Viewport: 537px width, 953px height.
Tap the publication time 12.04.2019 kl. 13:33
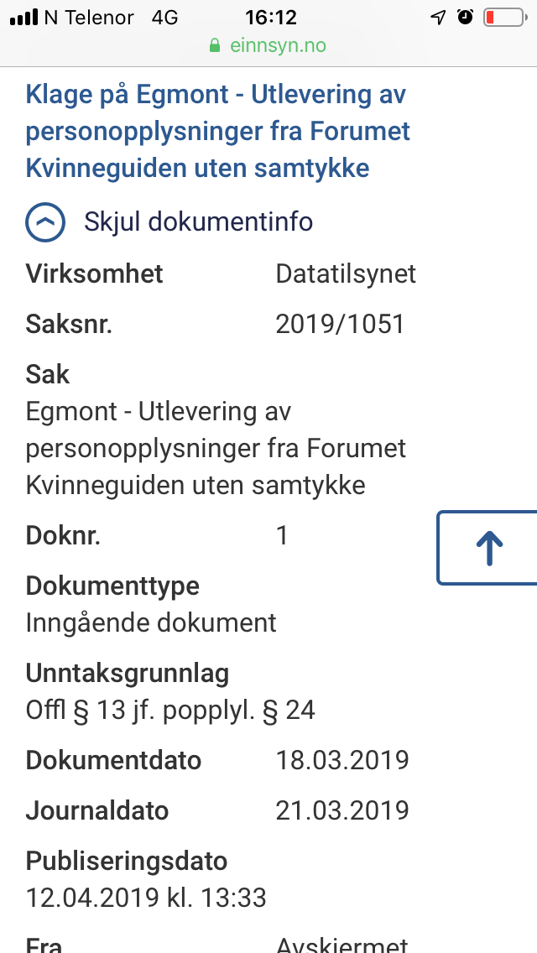(146, 898)
